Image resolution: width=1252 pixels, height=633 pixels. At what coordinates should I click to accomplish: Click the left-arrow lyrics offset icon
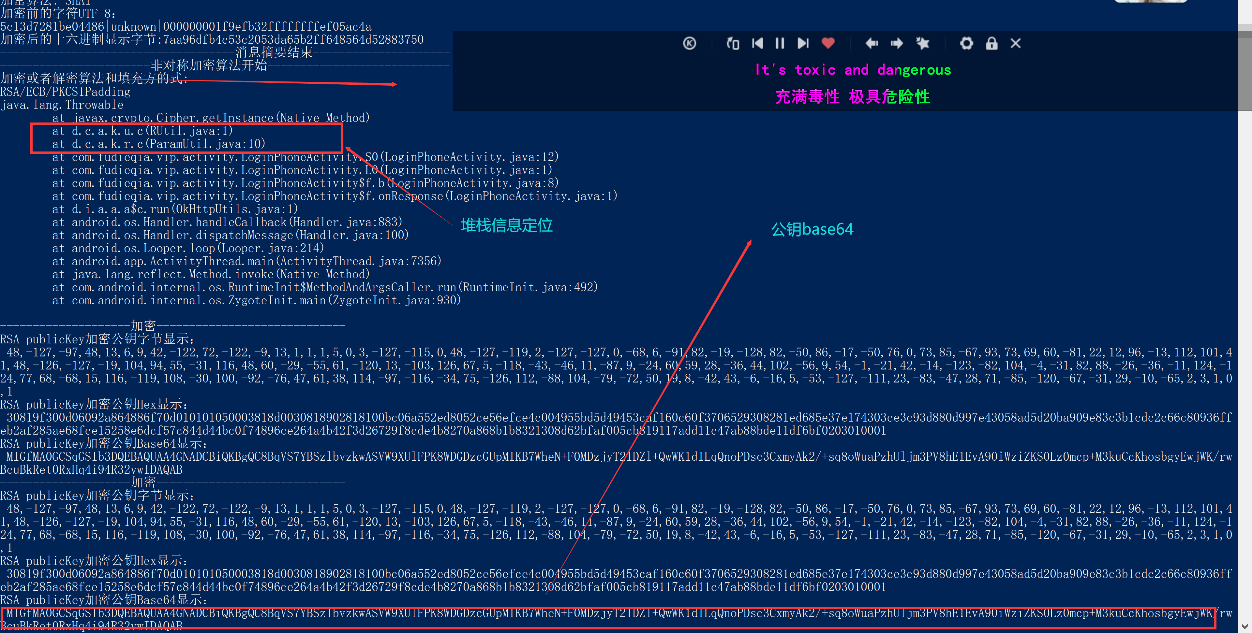872,43
